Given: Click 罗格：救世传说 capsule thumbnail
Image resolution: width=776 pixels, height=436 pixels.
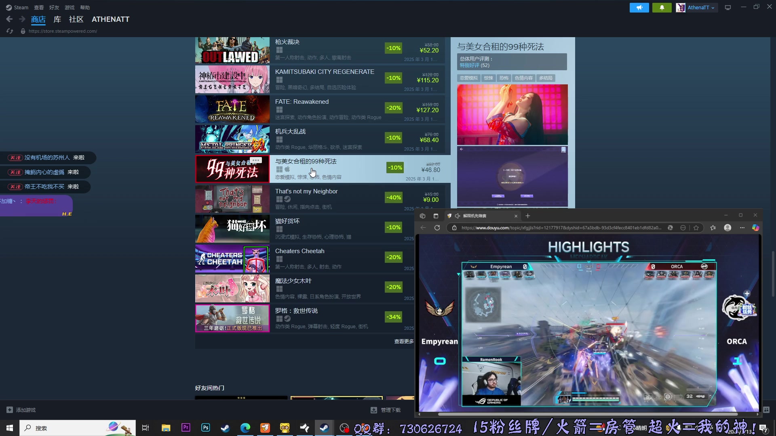Looking at the screenshot, I should 232,319.
